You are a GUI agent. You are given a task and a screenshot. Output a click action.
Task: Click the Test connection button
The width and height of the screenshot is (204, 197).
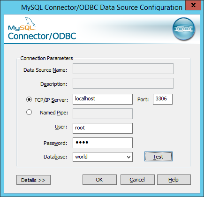tap(159, 156)
